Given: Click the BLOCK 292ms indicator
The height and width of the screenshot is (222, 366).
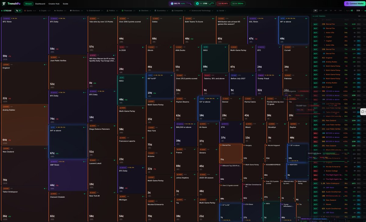Looking at the screenshot, I should point(238,4).
